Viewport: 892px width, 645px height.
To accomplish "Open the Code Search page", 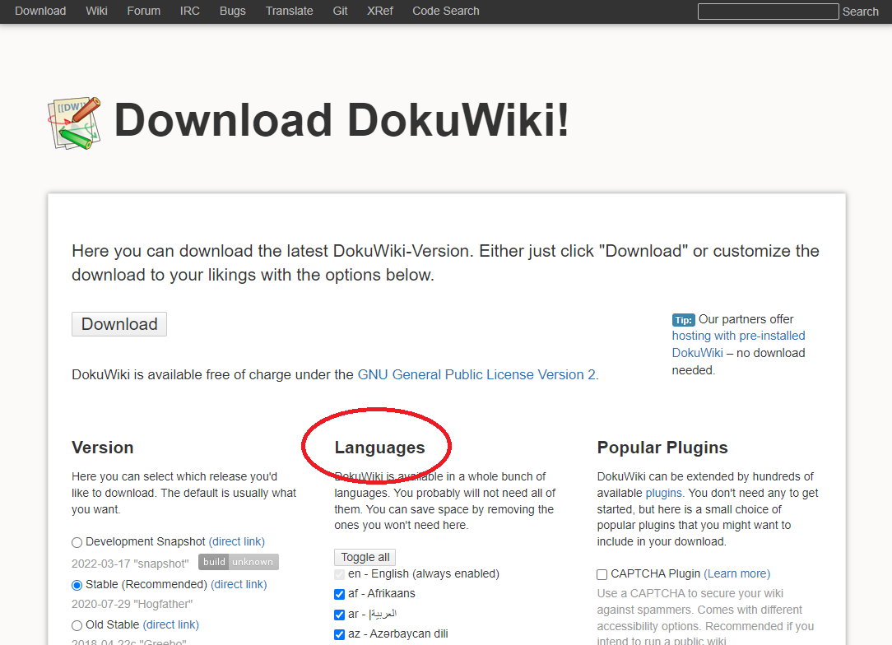I will (x=445, y=11).
